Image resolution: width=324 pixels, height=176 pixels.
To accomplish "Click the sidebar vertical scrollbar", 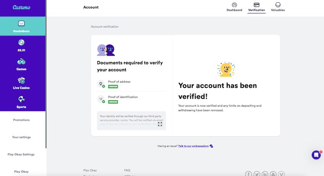I will (x=46, y=74).
